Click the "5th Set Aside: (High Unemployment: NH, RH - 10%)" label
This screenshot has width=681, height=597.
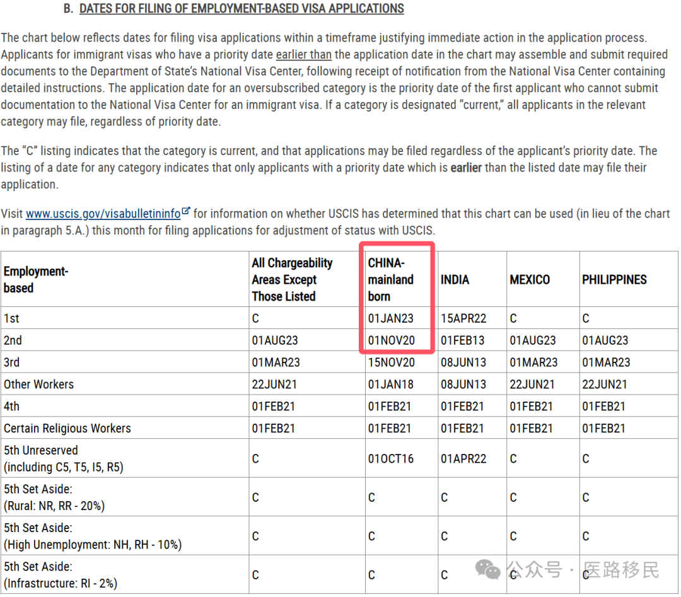click(x=93, y=536)
